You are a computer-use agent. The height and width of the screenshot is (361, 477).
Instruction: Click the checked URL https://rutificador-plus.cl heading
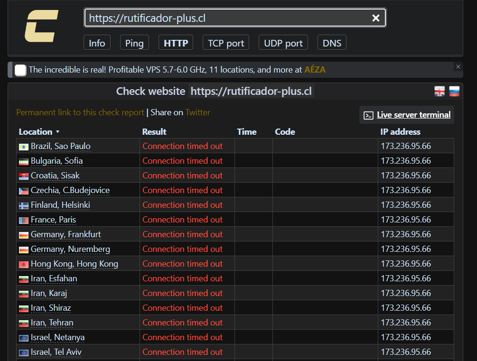tap(251, 91)
